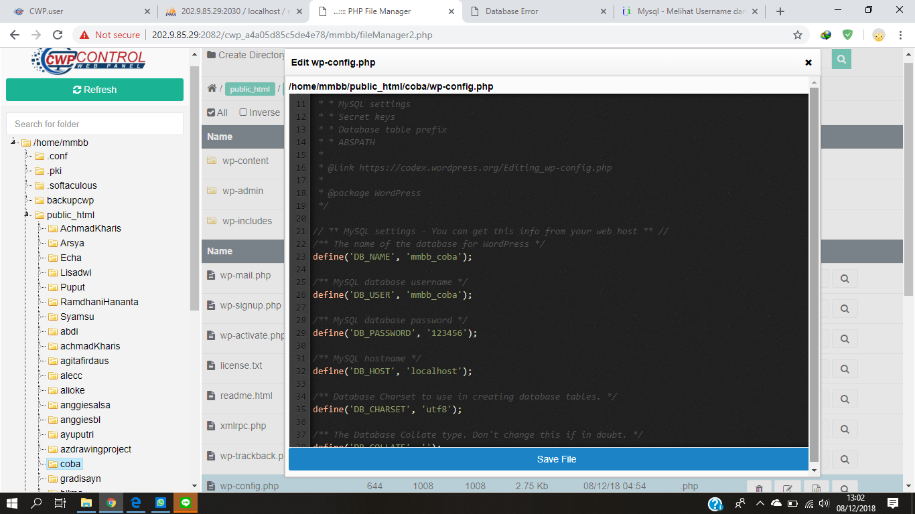
Task: Click the browser address bar
Action: [442, 35]
